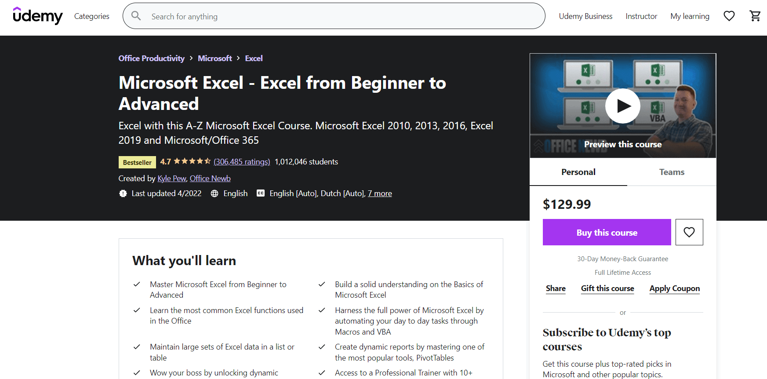Open the Categories menu
Image resolution: width=767 pixels, height=379 pixels.
(x=91, y=16)
